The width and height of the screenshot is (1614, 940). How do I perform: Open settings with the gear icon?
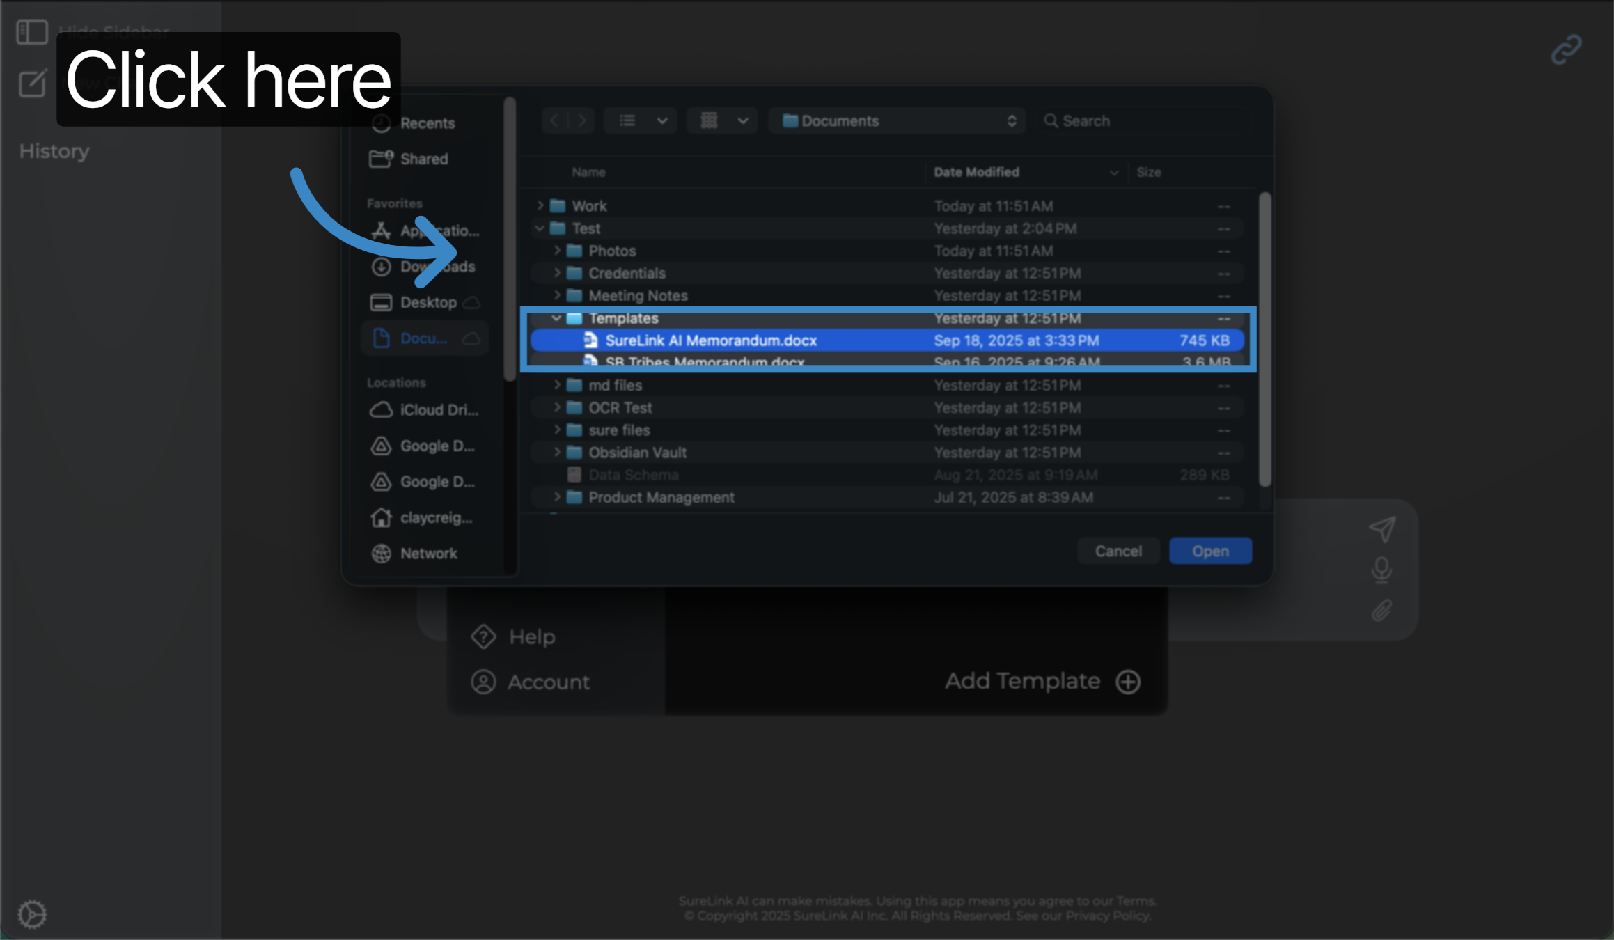coord(33,914)
